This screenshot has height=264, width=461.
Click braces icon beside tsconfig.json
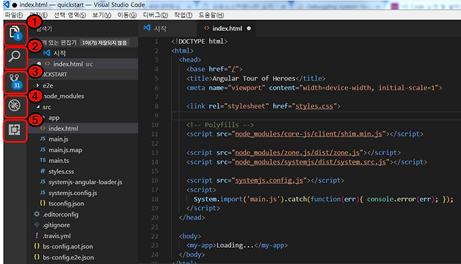pyautogui.click(x=43, y=203)
